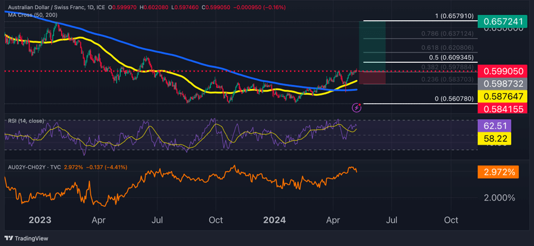Select the green long-position profit zone

point(373,46)
